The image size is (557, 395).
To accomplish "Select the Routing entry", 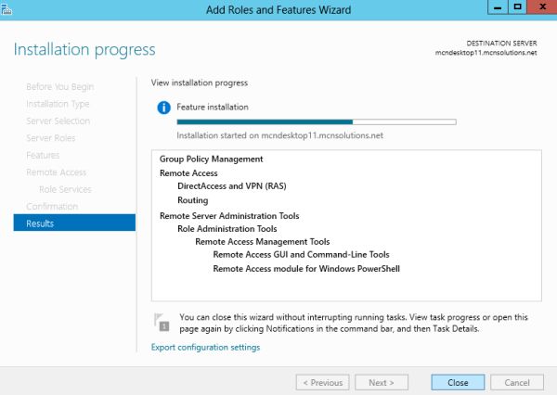I will (192, 200).
